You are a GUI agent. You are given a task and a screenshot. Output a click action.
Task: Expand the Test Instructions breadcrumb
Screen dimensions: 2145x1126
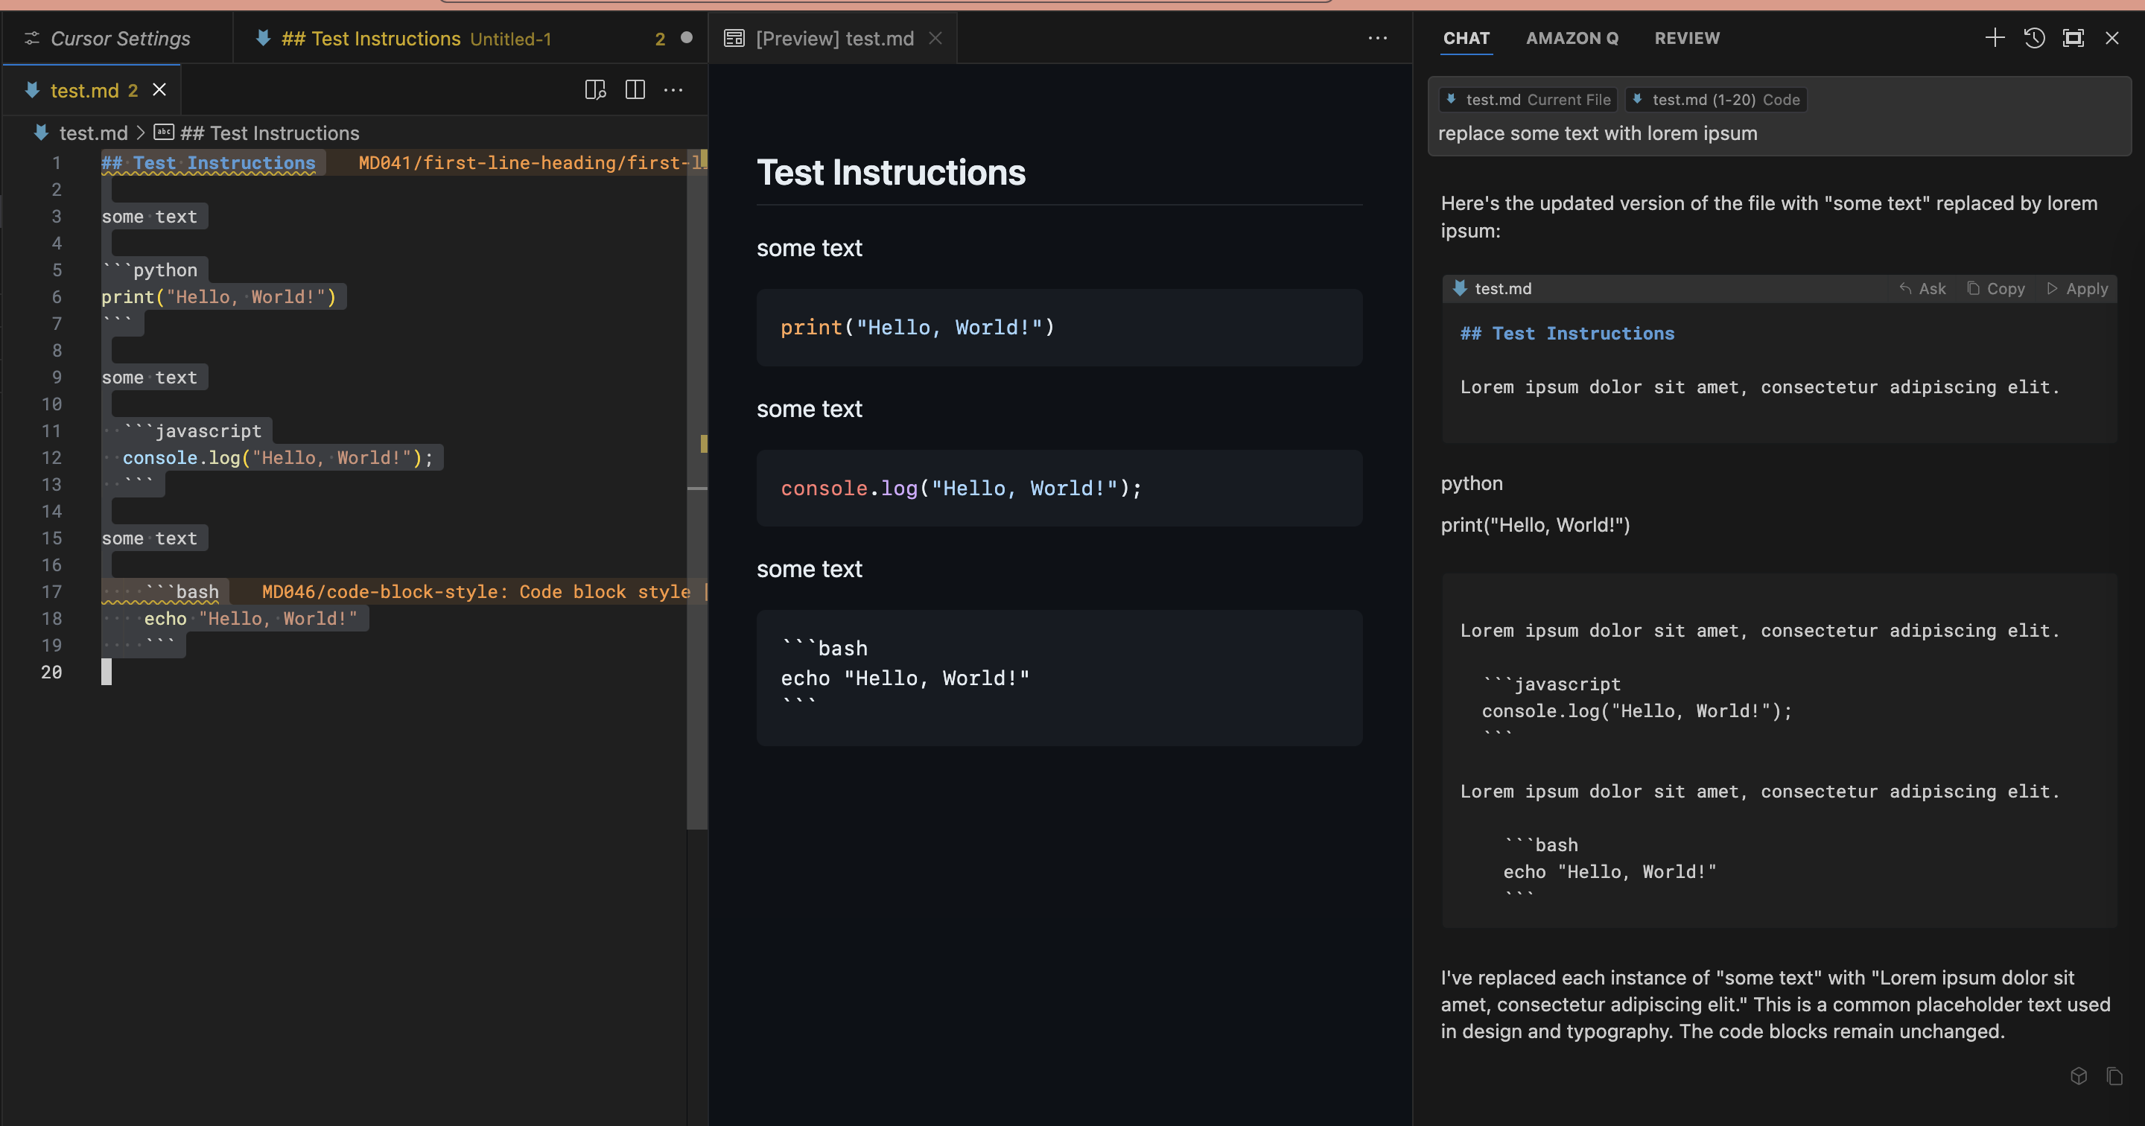(269, 133)
